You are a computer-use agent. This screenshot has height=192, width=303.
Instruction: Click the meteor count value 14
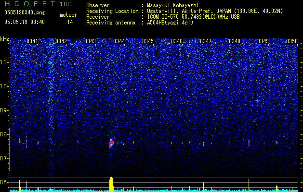pos(70,22)
